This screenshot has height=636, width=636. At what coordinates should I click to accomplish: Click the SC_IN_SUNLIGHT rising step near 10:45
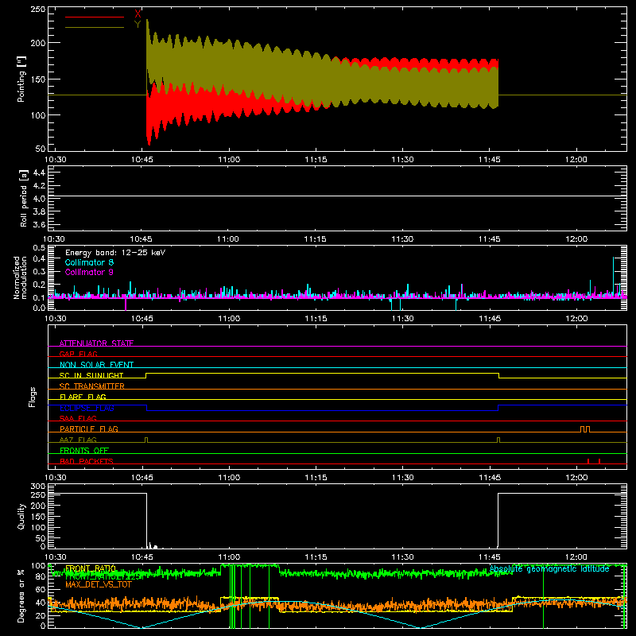click(x=146, y=375)
